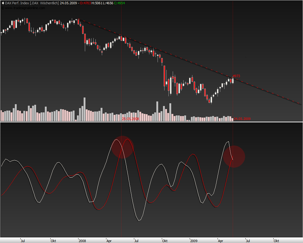Select the 2009 label on the time axis
Viewport: 303px width, 243px height.
pyautogui.click(x=195, y=241)
